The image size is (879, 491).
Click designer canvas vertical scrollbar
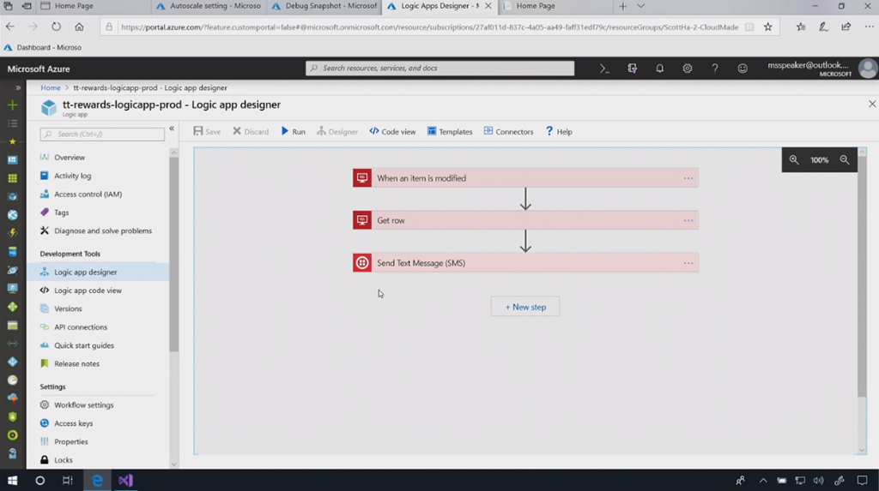click(862, 276)
